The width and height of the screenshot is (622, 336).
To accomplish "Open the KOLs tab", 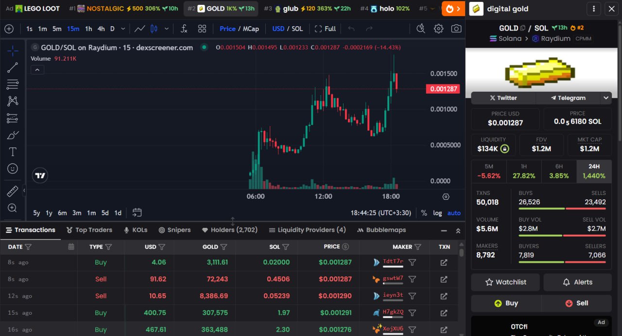I will (x=136, y=230).
